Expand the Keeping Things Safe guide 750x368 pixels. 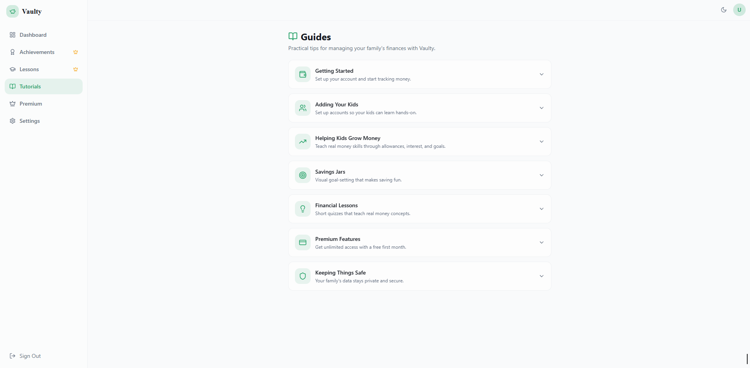tap(542, 276)
